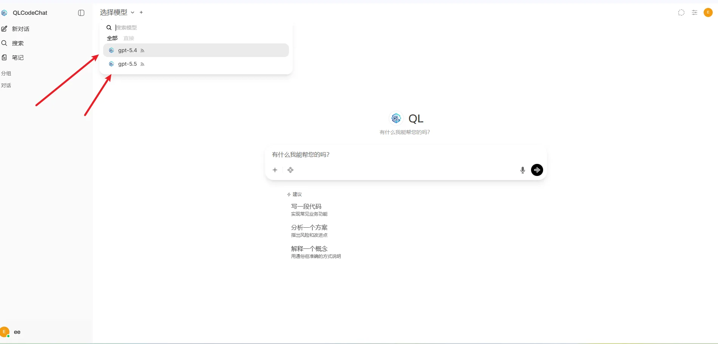Click the message input field
The image size is (718, 344).
click(x=406, y=154)
